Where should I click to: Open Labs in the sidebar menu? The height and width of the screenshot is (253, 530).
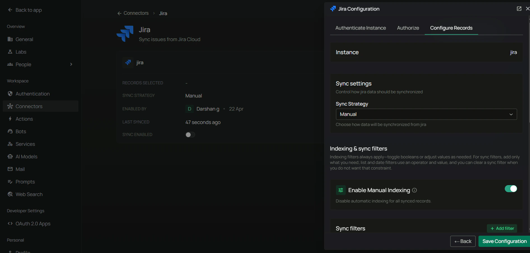tap(41, 52)
